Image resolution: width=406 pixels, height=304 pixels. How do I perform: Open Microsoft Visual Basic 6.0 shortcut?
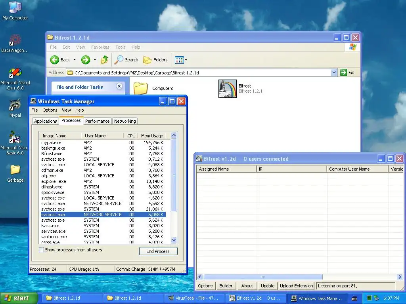point(15,143)
